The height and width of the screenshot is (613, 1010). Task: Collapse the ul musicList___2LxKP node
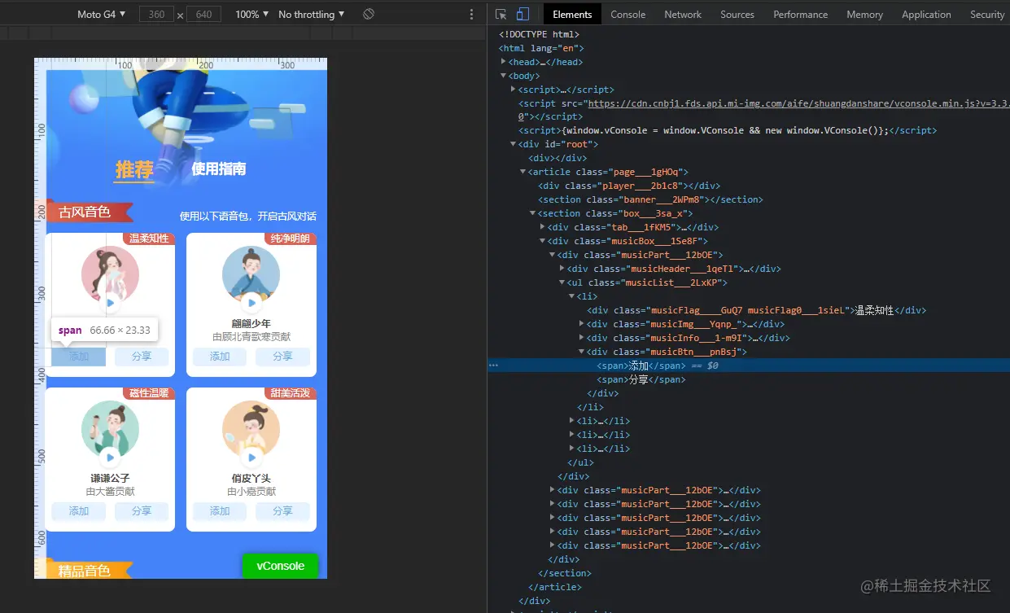(562, 282)
